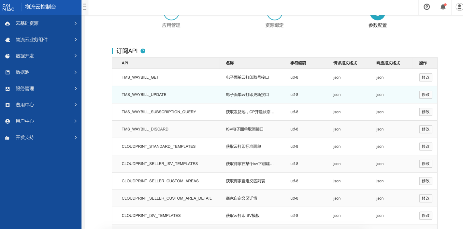Open the 物流云业务组件 menu item
463x229 pixels.
pos(41,40)
